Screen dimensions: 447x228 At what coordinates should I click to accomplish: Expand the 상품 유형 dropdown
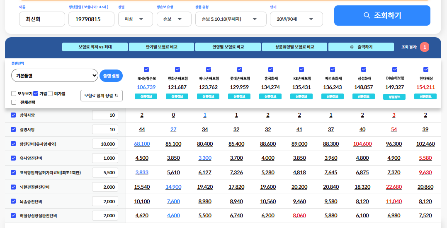[229, 19]
